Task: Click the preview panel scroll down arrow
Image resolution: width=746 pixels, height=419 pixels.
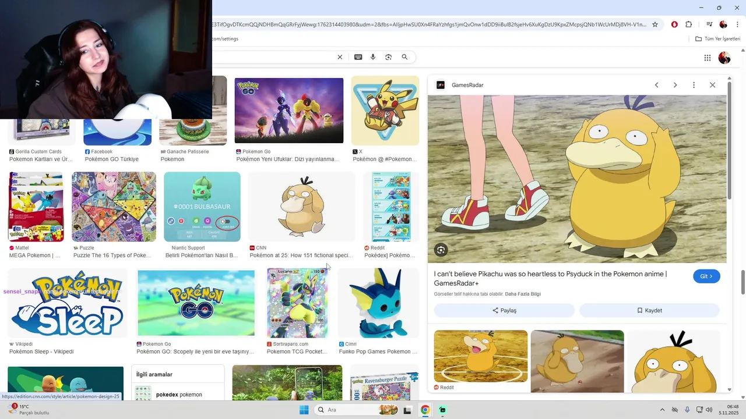Action: click(x=729, y=389)
